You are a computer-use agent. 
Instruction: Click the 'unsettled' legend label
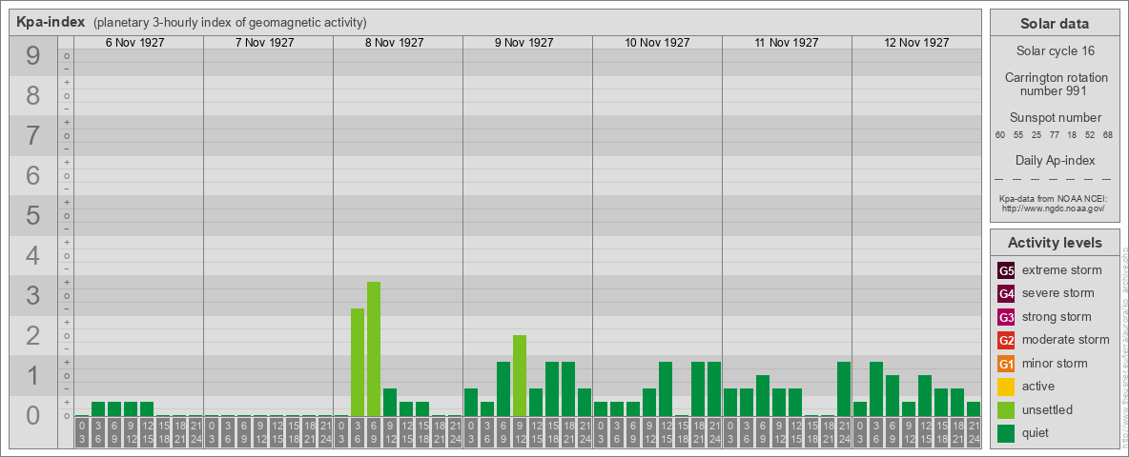coord(1048,409)
